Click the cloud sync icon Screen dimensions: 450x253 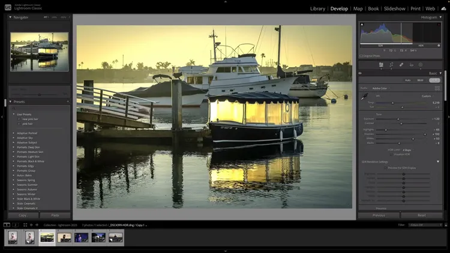(443, 8)
